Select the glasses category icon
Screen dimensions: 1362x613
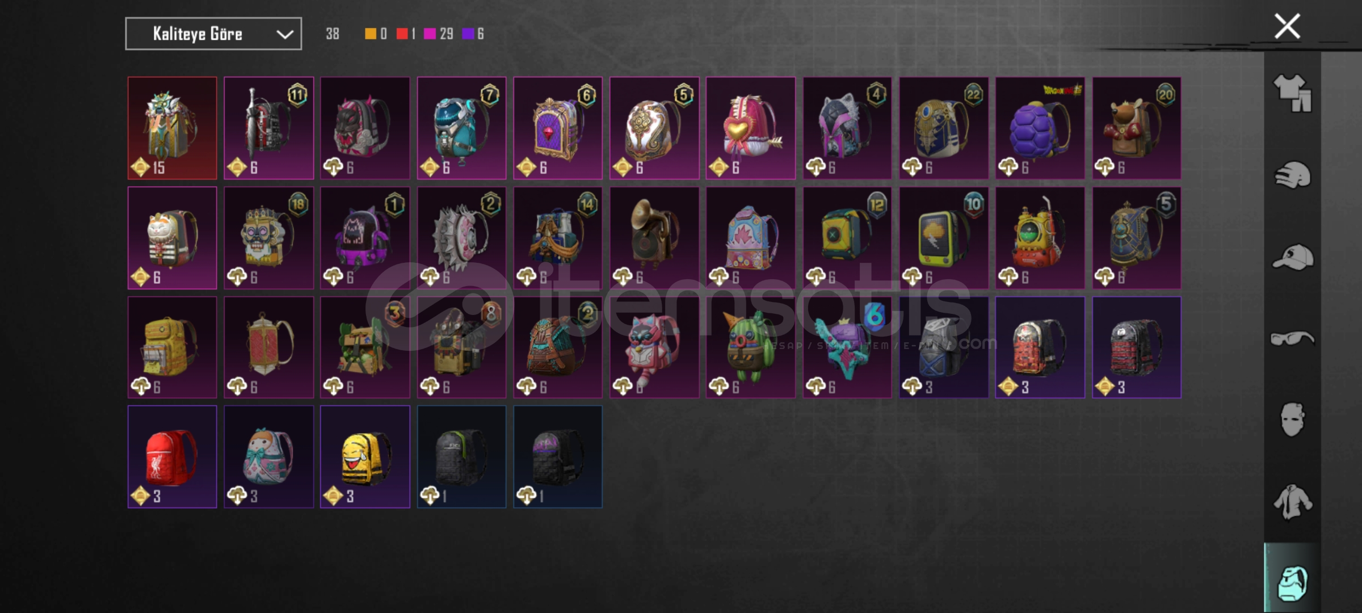pos(1292,339)
